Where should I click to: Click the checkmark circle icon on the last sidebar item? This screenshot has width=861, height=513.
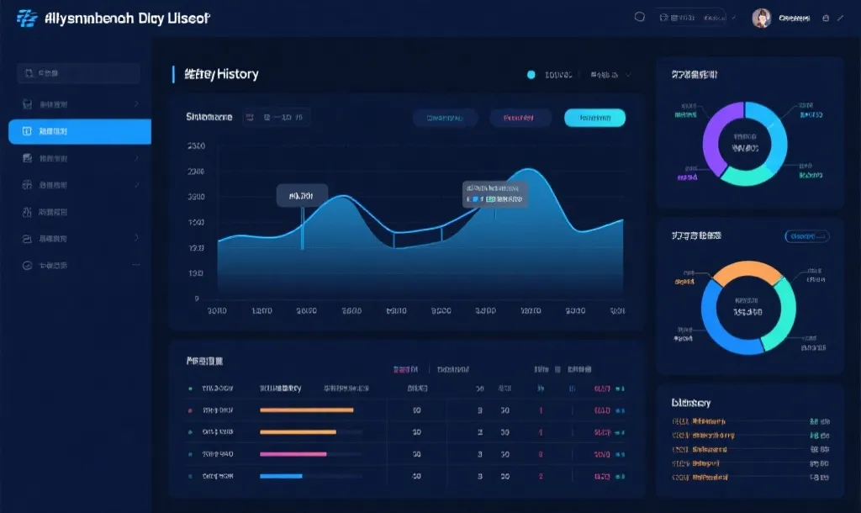click(x=27, y=265)
